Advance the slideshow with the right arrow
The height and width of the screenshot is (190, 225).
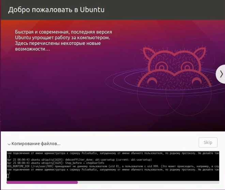pos(221,74)
